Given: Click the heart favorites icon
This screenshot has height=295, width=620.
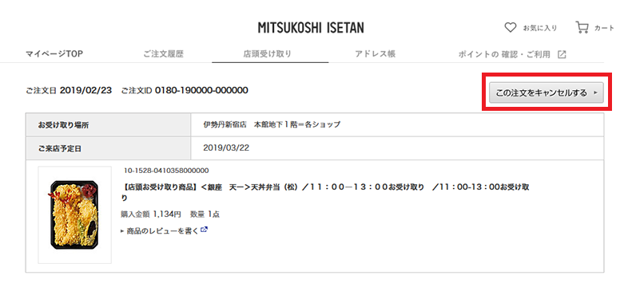Looking at the screenshot, I should point(511,28).
